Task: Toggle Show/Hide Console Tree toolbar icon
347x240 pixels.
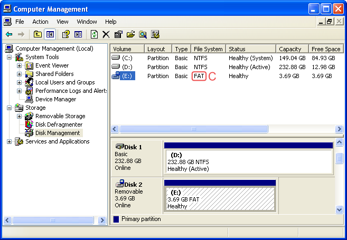Action: (x=50, y=34)
